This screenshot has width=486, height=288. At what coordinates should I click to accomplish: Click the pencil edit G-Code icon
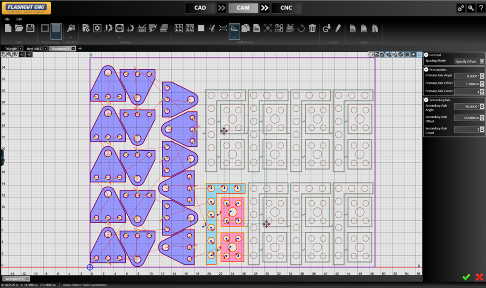coord(338,28)
